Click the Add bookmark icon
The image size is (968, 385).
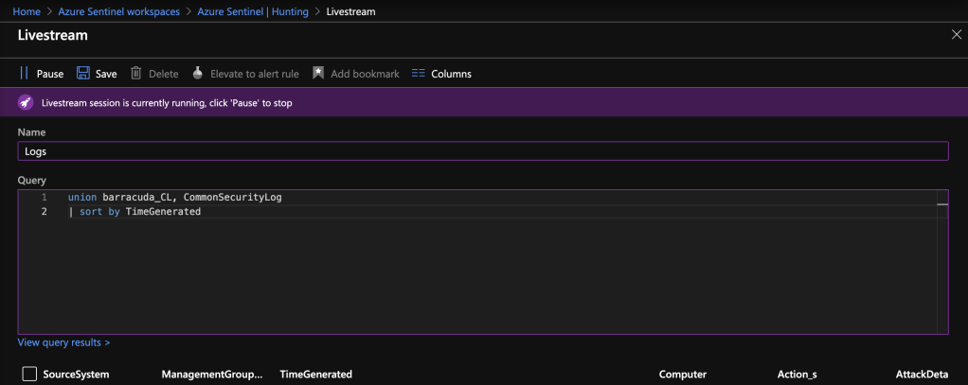pos(319,73)
